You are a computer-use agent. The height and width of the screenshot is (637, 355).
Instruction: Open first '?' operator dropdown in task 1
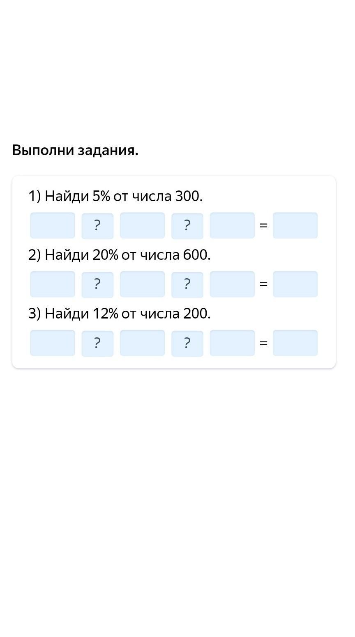click(x=97, y=226)
